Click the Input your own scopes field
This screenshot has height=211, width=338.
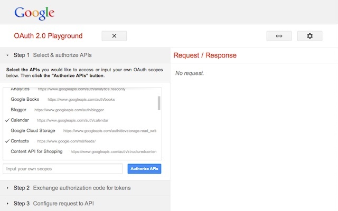coord(63,169)
